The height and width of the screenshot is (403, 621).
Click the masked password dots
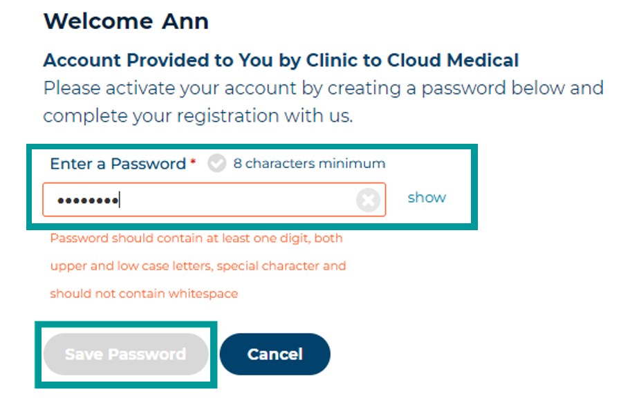(x=88, y=200)
